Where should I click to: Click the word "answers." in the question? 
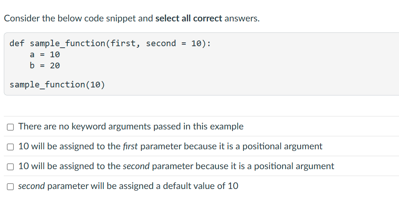click(242, 19)
